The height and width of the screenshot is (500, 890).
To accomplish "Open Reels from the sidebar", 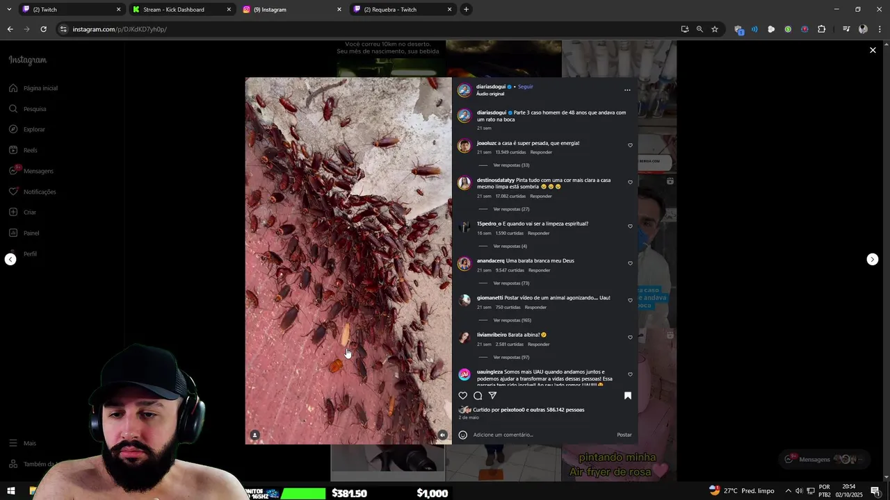I will click(x=24, y=150).
